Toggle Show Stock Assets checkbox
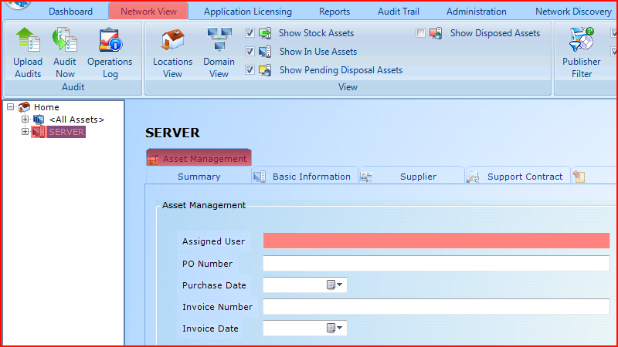Image resolution: width=618 pixels, height=347 pixels. click(250, 32)
